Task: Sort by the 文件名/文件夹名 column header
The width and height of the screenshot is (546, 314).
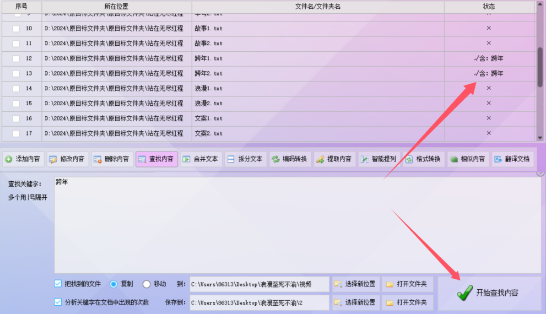Action: (318, 7)
